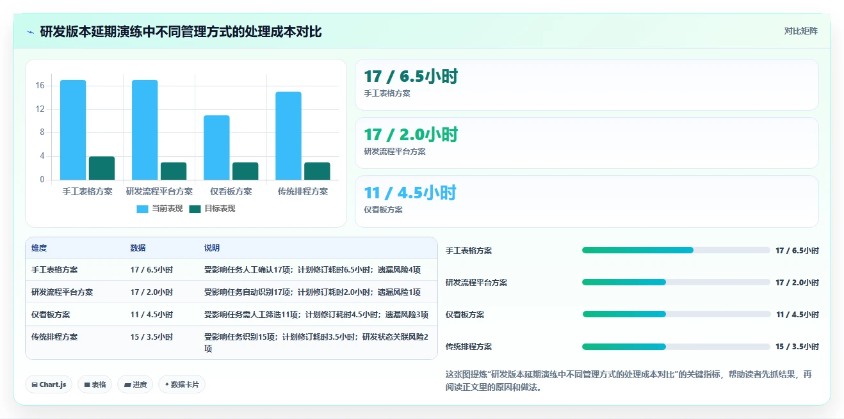844x419 pixels.
Task: Click the page title 研发版本延期演练
Action: [181, 31]
